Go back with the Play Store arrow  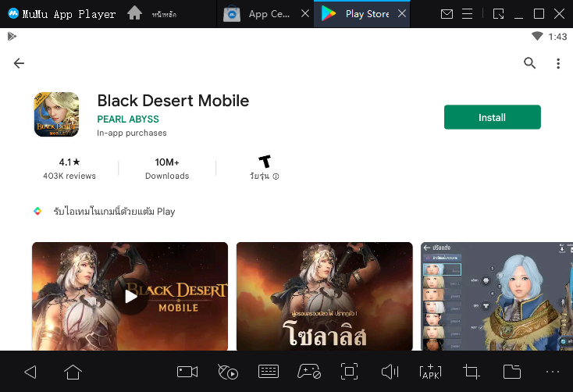pyautogui.click(x=19, y=63)
